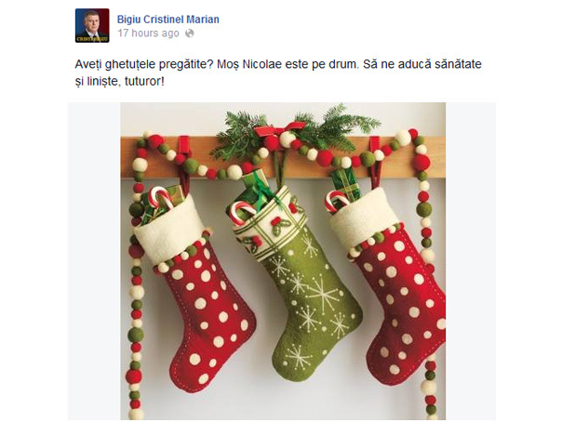Screen dimensions: 562x422
Task: Click the globe public-privacy icon
Action: pyautogui.click(x=189, y=33)
